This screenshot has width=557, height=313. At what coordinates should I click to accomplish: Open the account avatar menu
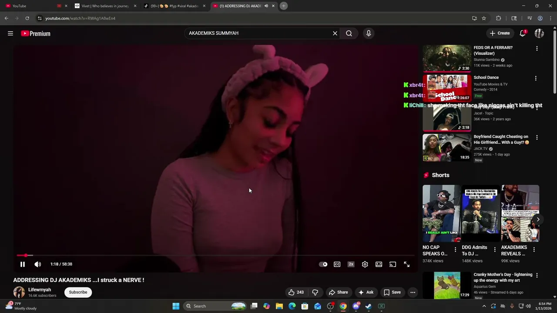click(539, 33)
